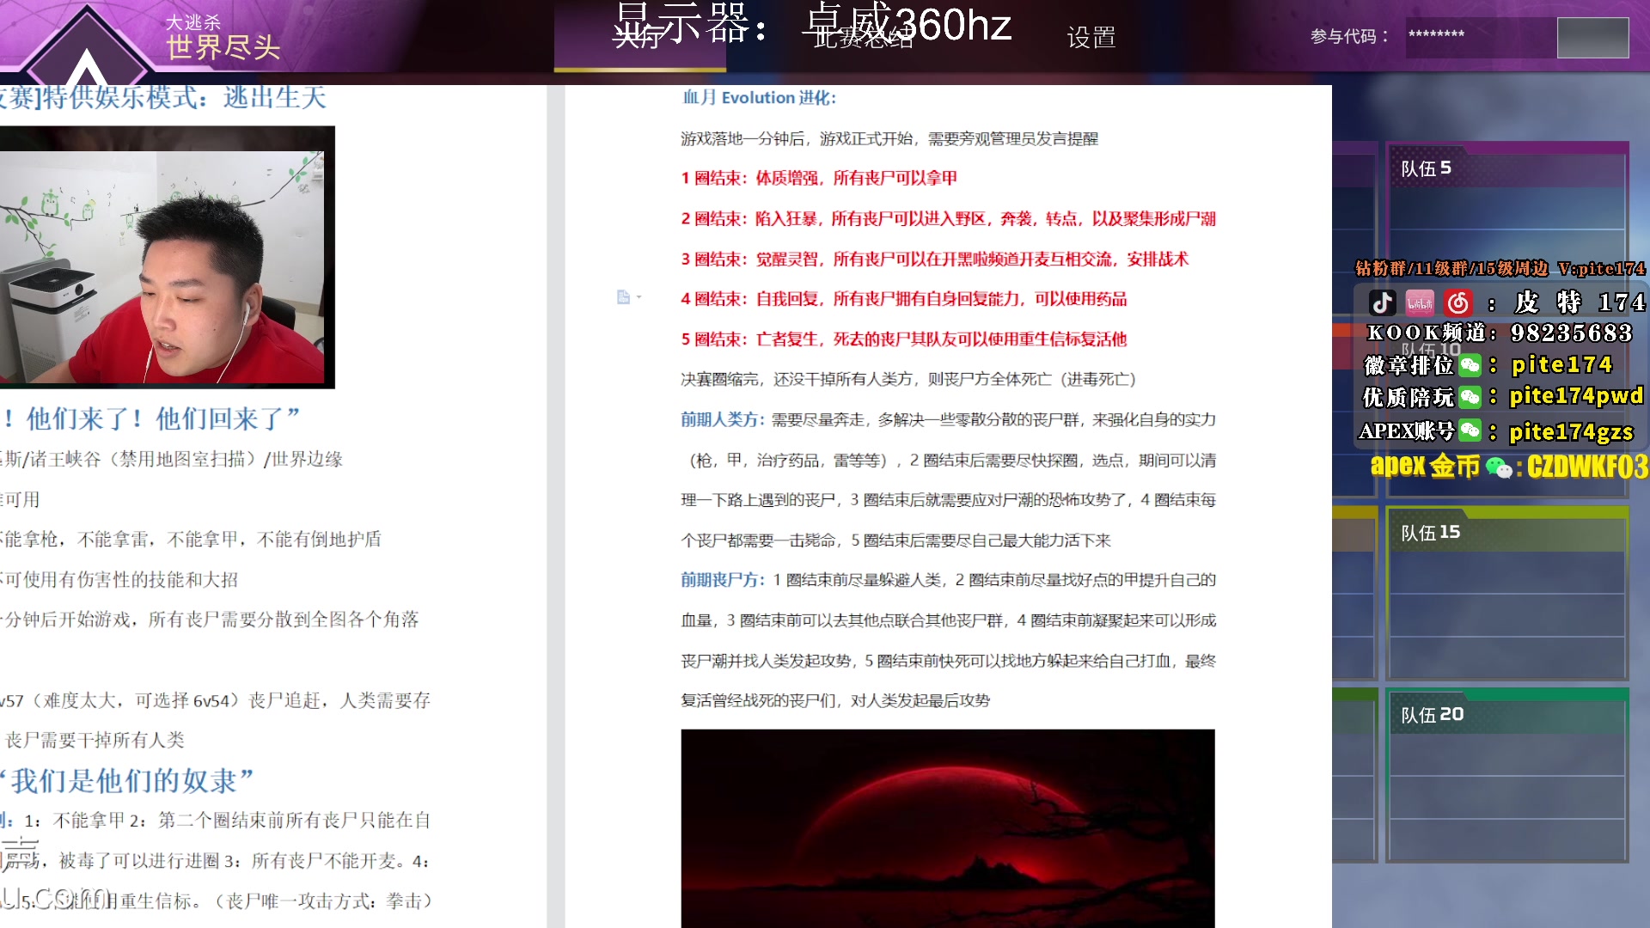Click the WeChat icon next to APEX账号
The width and height of the screenshot is (1650, 928).
[x=1470, y=430]
